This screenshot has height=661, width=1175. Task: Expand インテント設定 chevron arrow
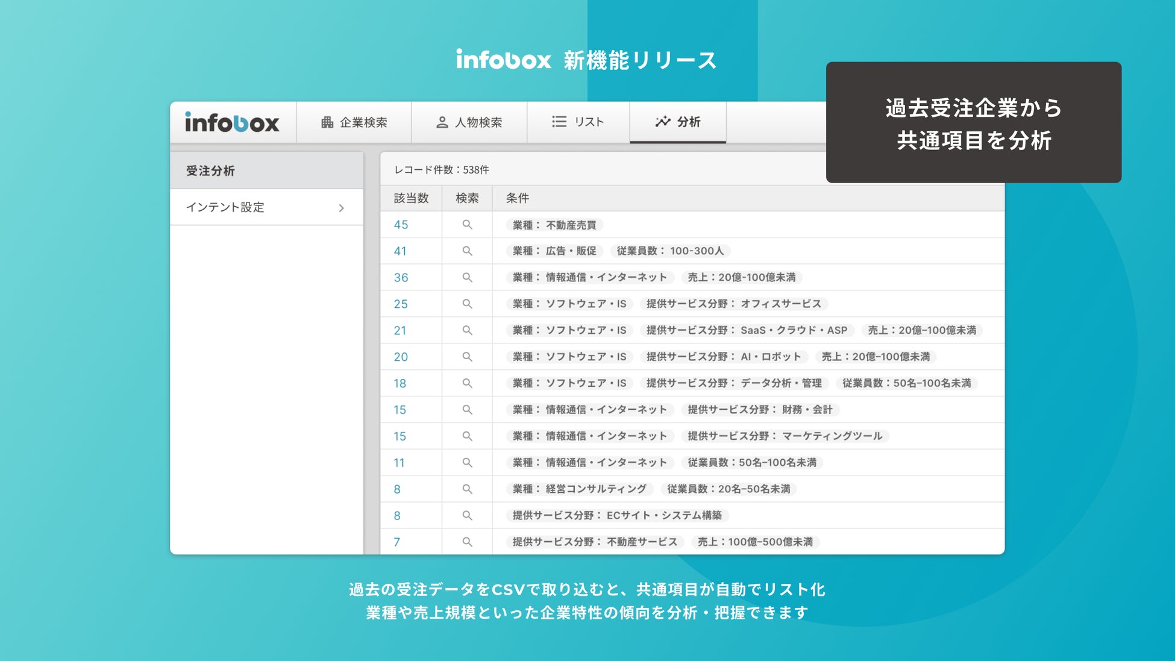click(x=341, y=208)
